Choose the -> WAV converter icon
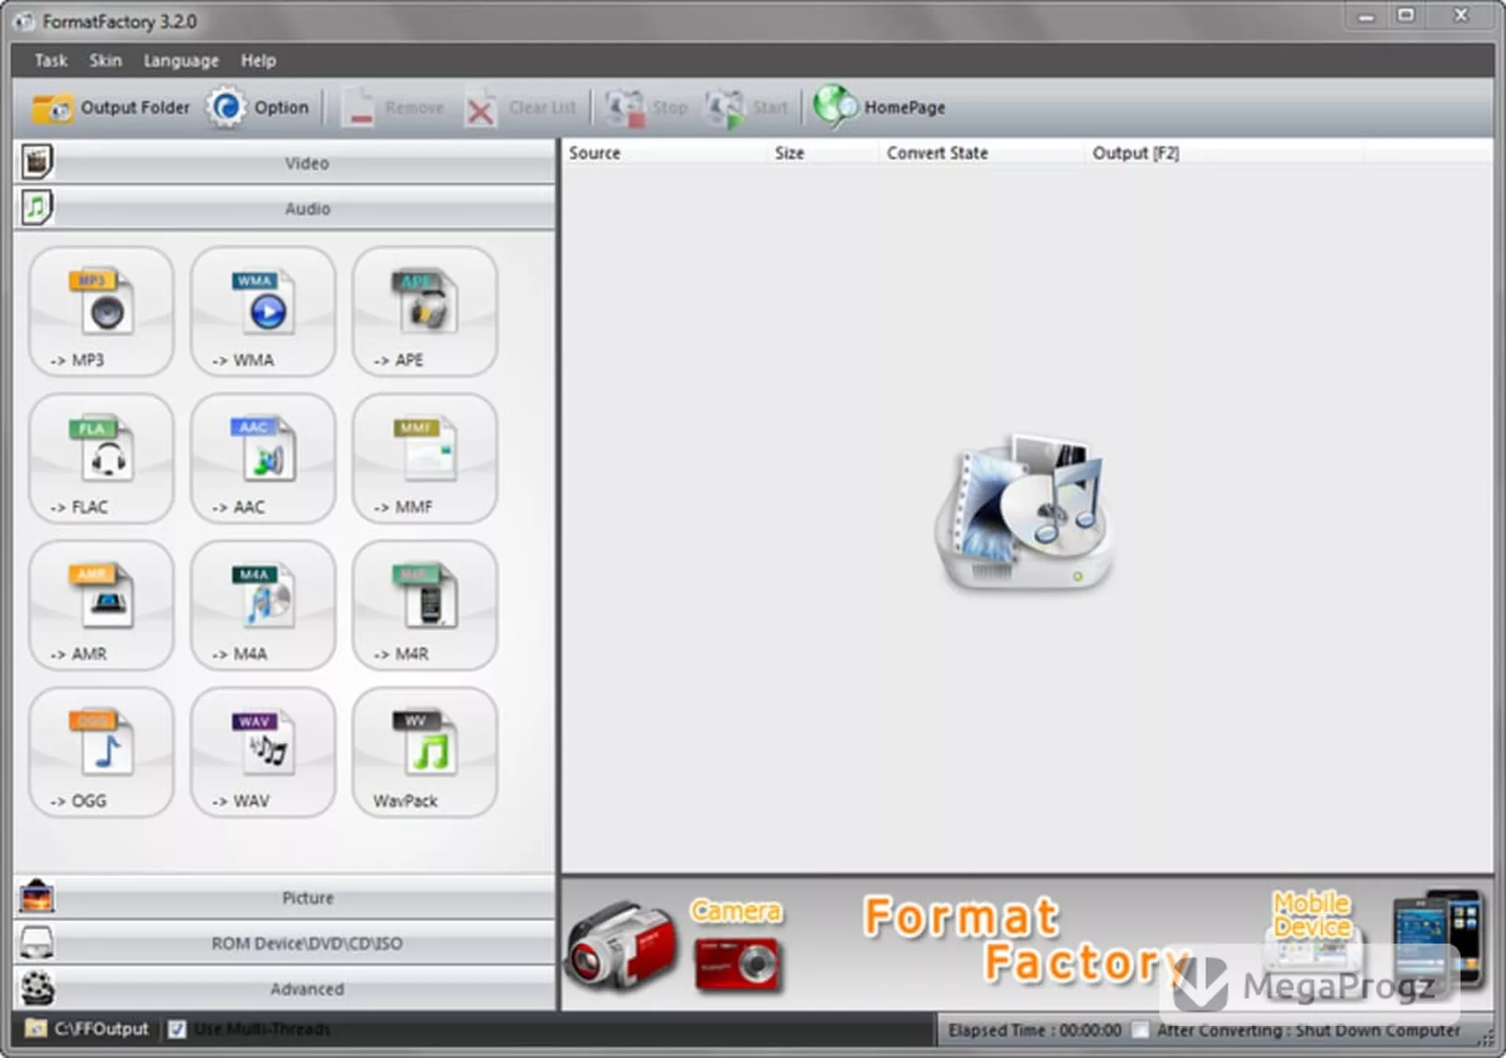 263,752
